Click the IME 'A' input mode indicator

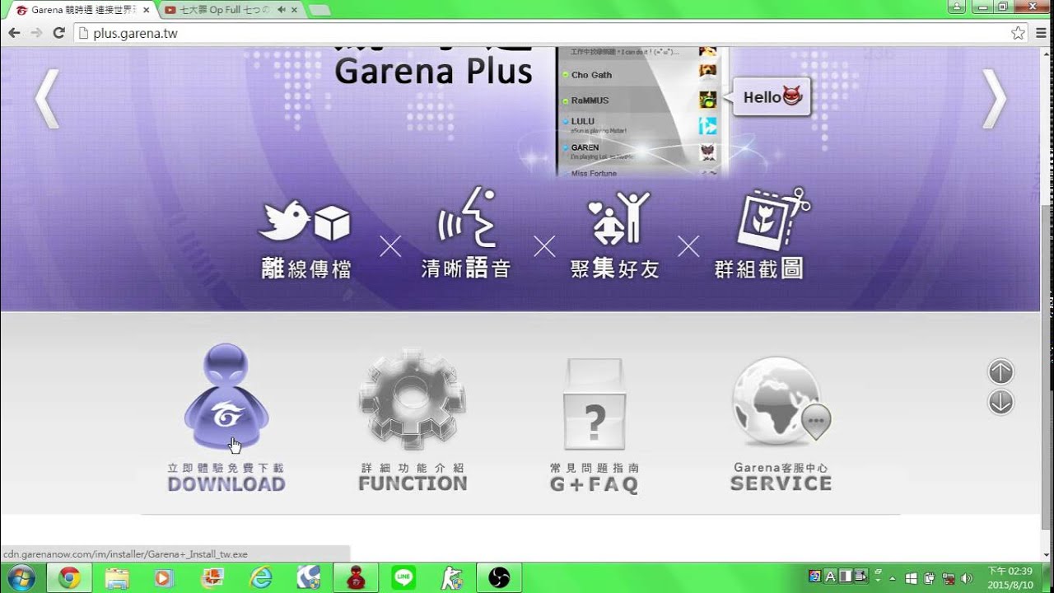[x=830, y=577]
